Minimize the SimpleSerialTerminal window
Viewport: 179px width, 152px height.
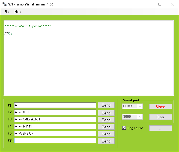point(148,4)
